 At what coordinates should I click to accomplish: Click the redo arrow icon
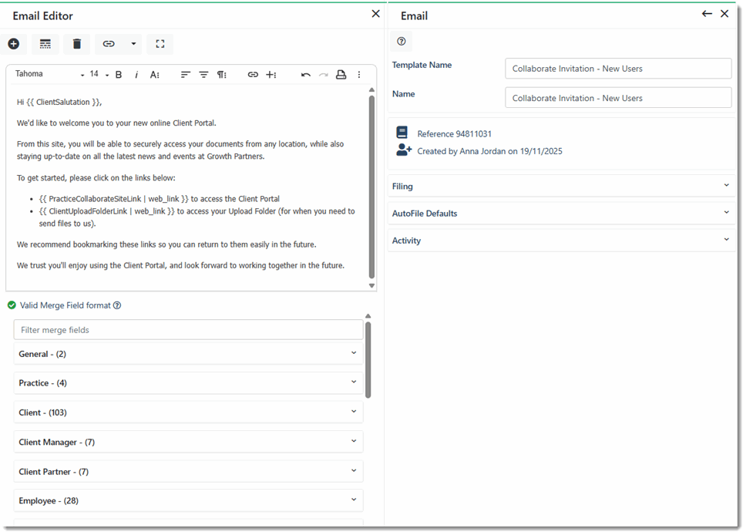tap(323, 75)
